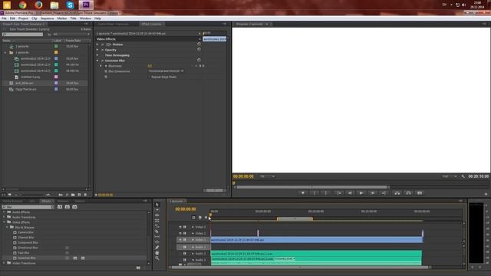Image resolution: width=491 pixels, height=276 pixels.
Task: Select the Hand tool
Action: [x=157, y=252]
